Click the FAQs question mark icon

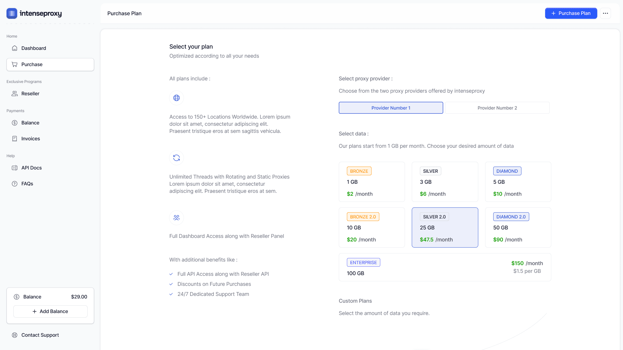tap(15, 184)
